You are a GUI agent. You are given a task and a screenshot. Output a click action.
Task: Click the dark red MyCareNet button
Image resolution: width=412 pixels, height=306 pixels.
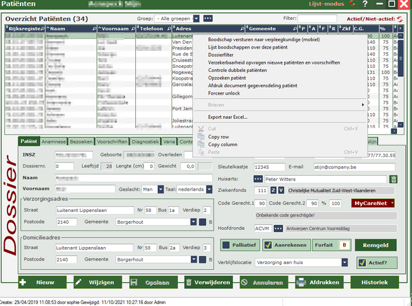click(374, 203)
